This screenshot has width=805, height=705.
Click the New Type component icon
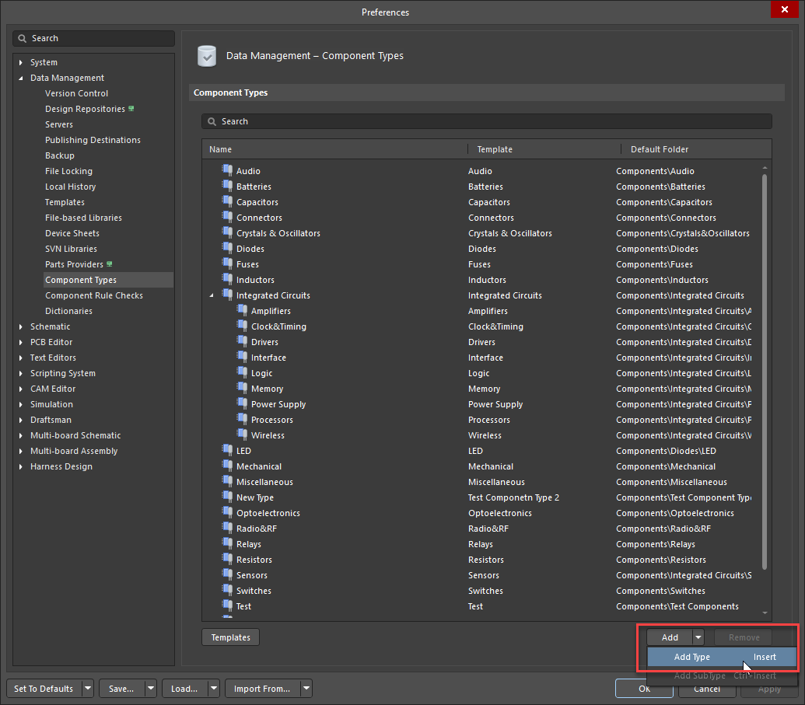click(227, 497)
